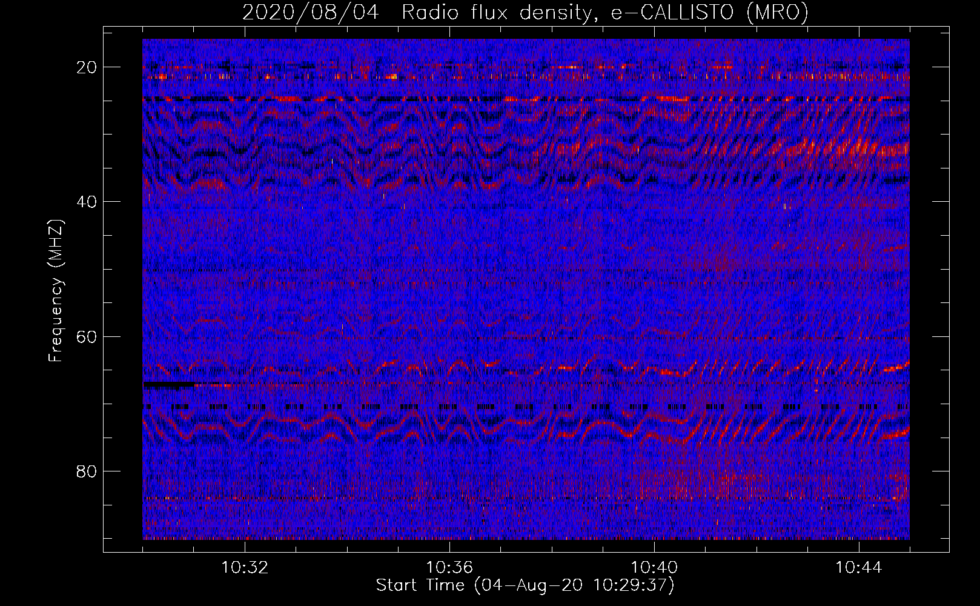
Task: Click the date "2020/08/04" in the title
Action: [310, 13]
